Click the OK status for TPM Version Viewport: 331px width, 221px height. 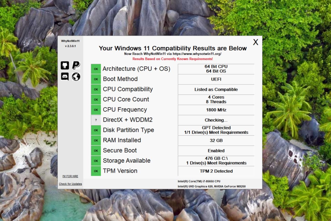[96, 171]
